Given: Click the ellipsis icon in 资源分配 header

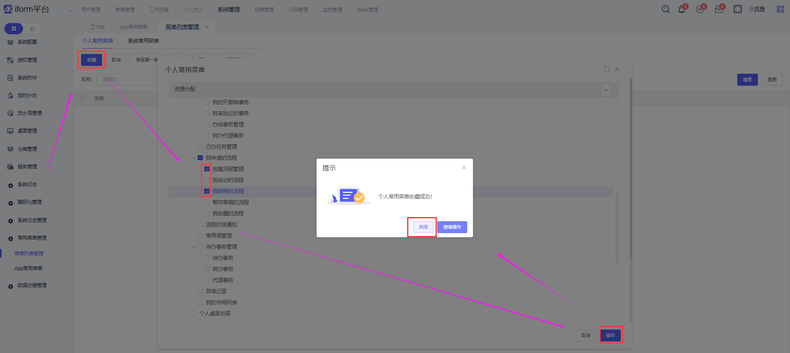Looking at the screenshot, I should pyautogui.click(x=606, y=90).
